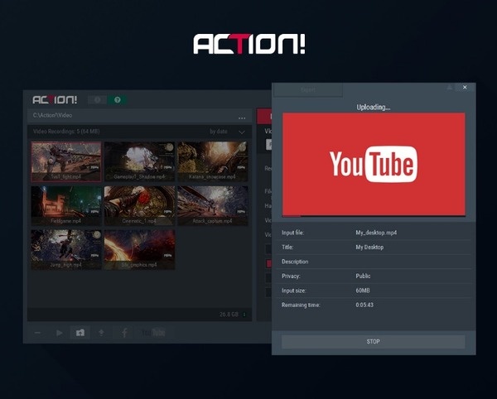Select the Cinematic_1.mp4 thumbnail
The image size is (497, 399).
tap(139, 205)
